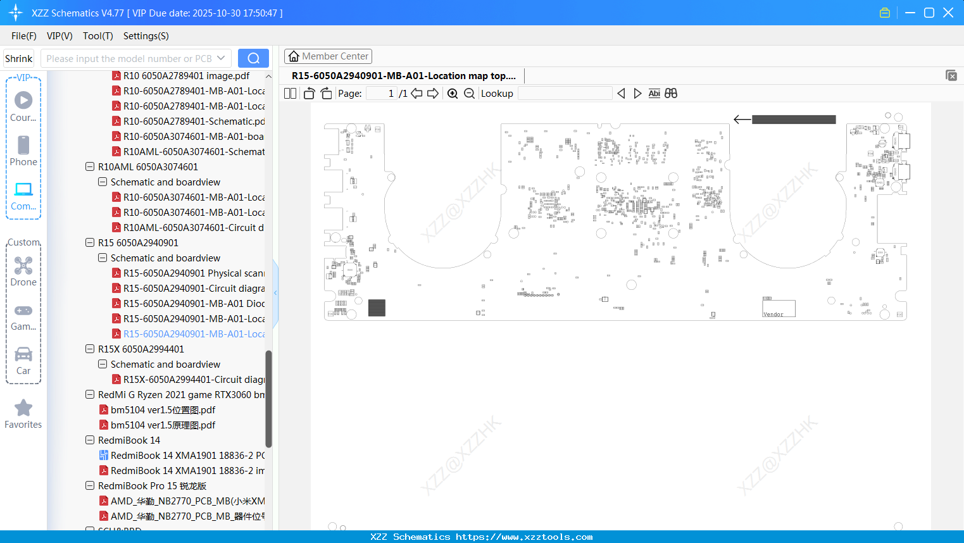
Task: Click the file tree vertical scrollbar
Action: pos(268,399)
